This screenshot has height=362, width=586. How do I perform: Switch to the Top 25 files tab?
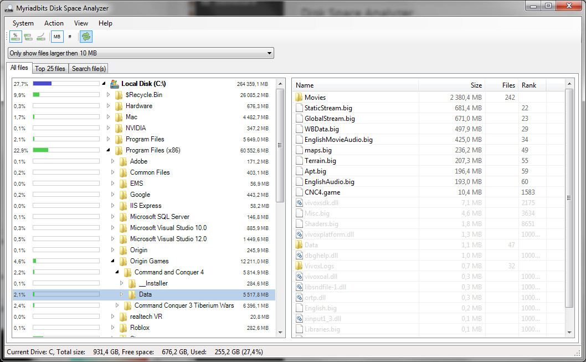click(50, 68)
